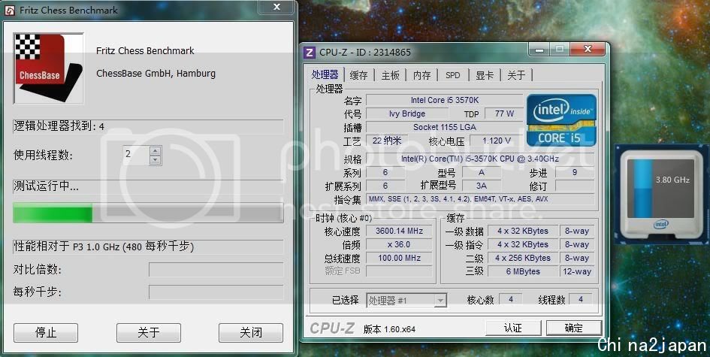Click the 核心数 core count value

511,299
